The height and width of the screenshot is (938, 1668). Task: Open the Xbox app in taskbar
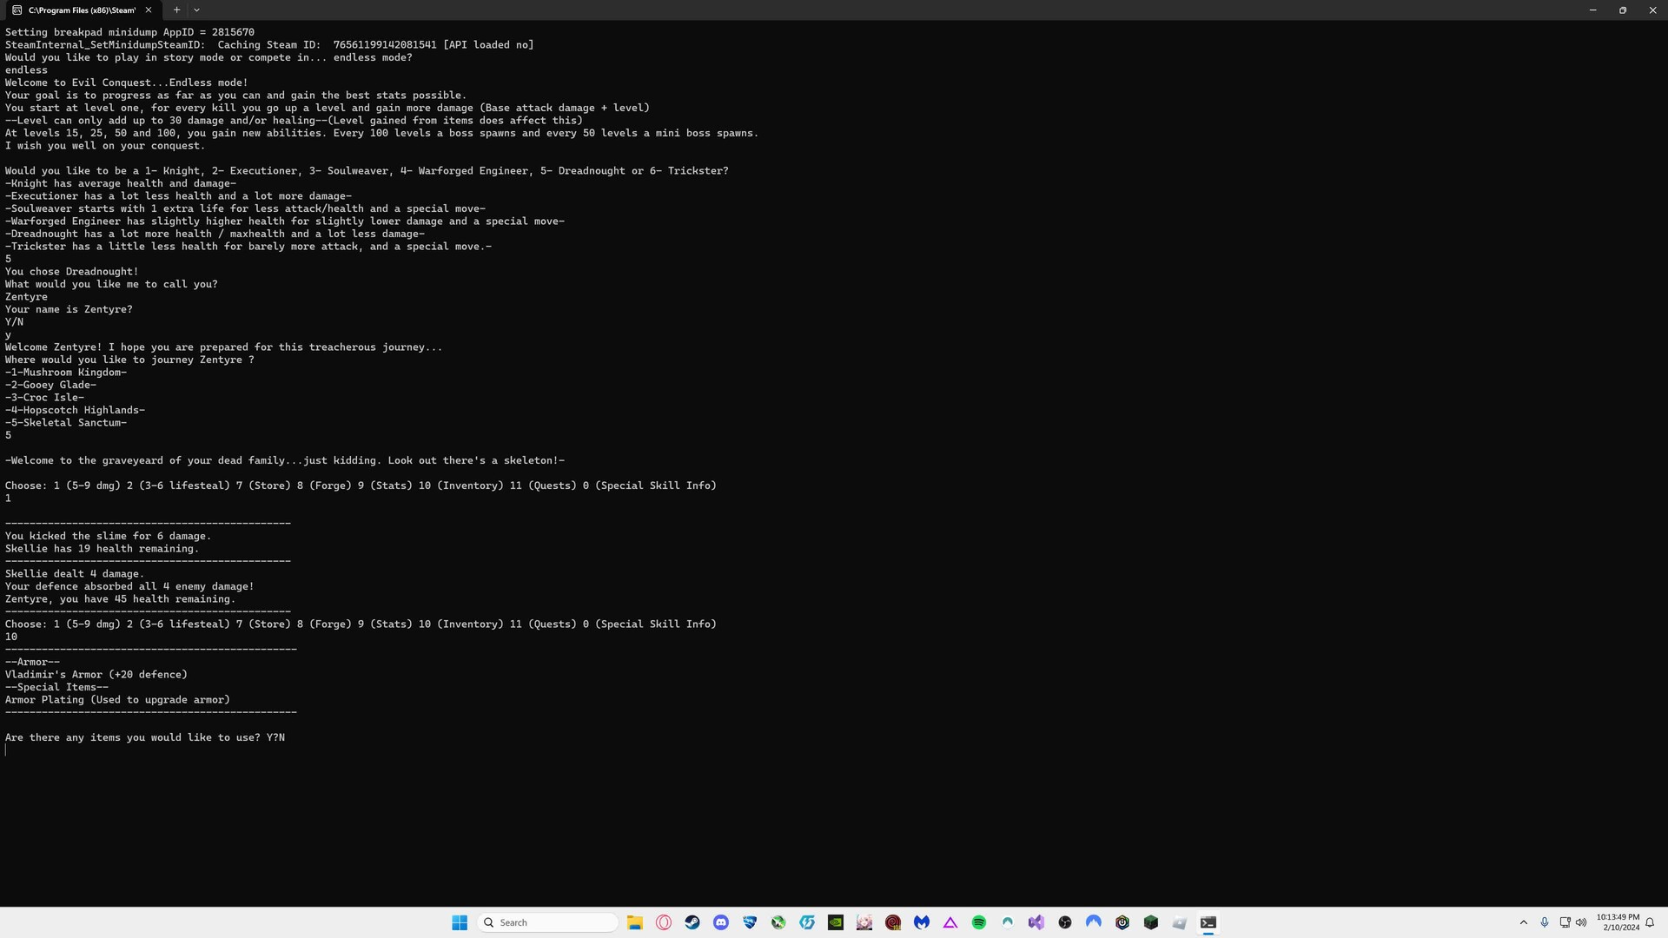click(778, 922)
